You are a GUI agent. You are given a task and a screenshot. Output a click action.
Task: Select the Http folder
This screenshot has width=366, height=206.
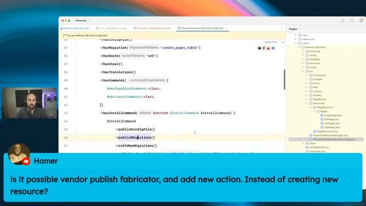[x=314, y=88]
